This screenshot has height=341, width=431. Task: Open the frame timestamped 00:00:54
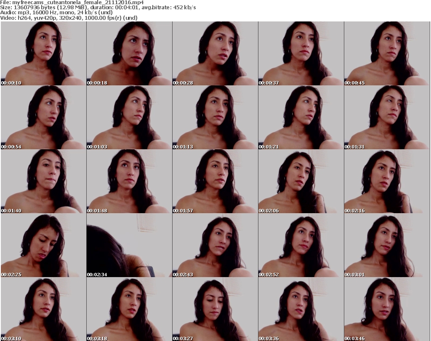point(43,117)
